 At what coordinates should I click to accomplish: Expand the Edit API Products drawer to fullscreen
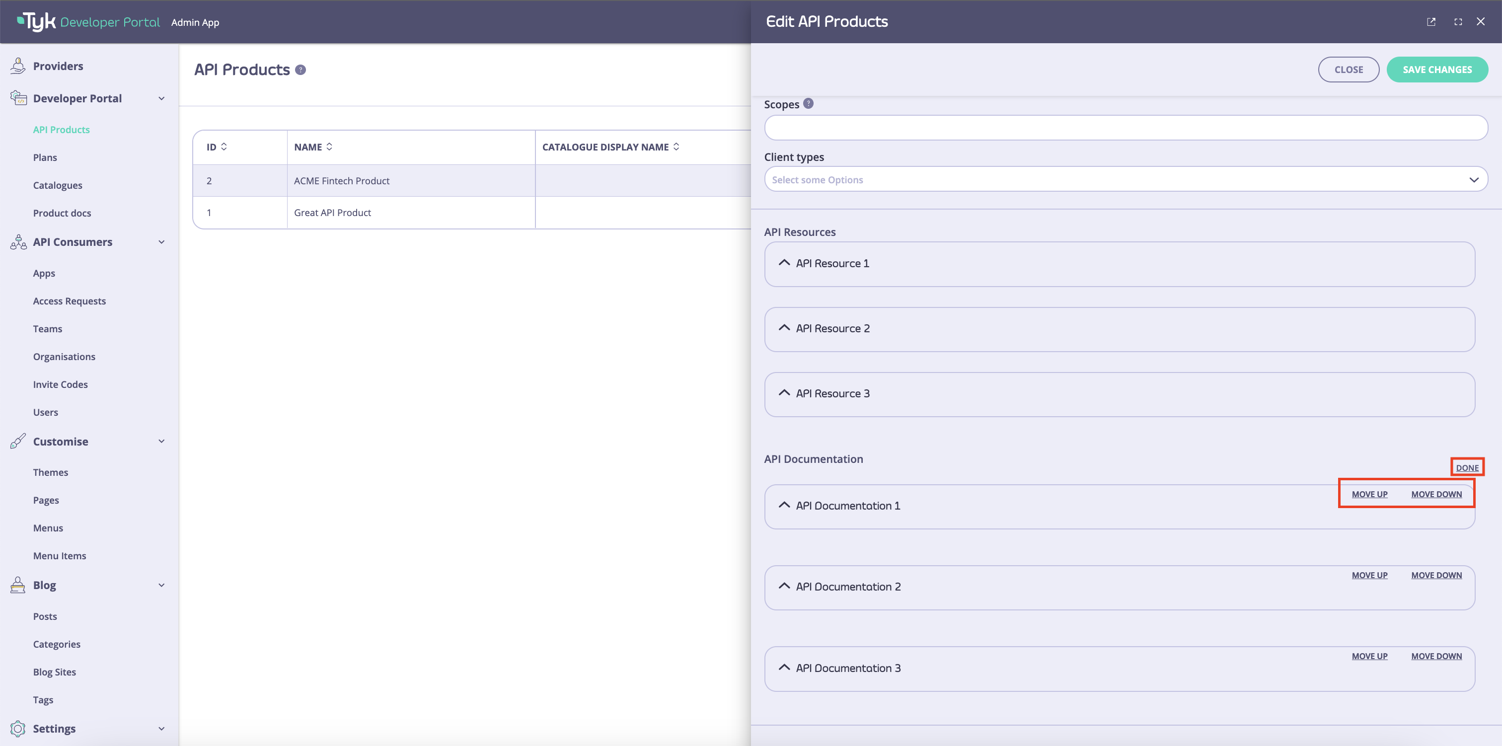pos(1458,21)
